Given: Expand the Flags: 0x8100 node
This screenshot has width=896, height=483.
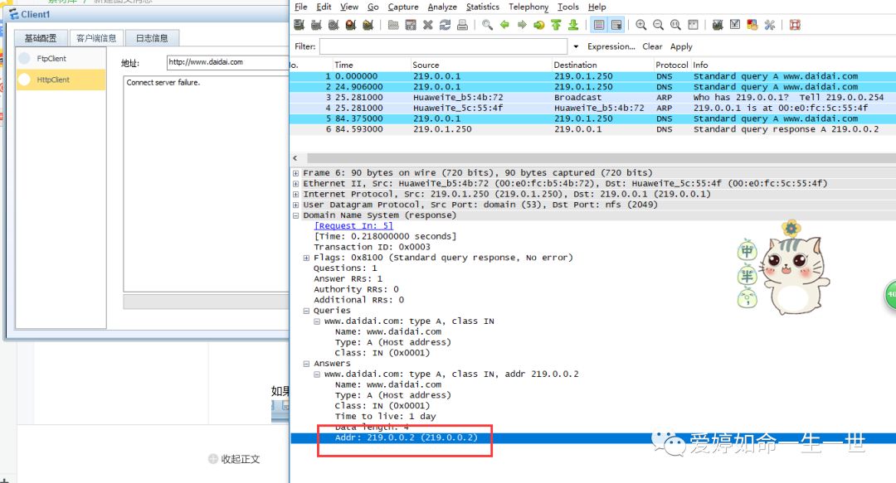Looking at the screenshot, I should (x=306, y=258).
